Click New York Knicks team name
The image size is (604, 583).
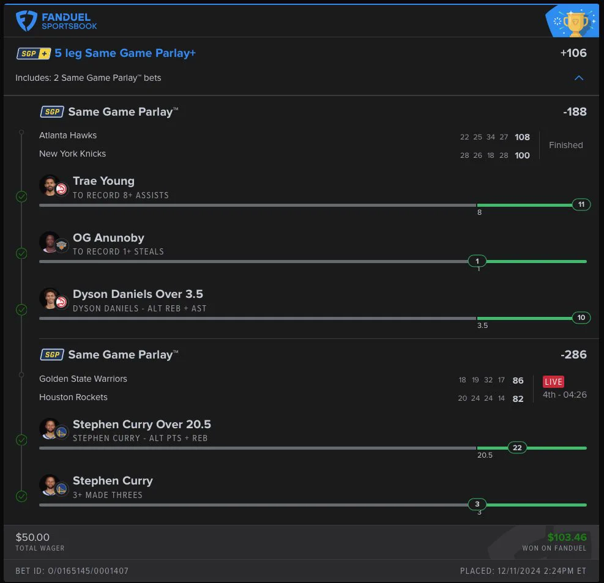[72, 154]
